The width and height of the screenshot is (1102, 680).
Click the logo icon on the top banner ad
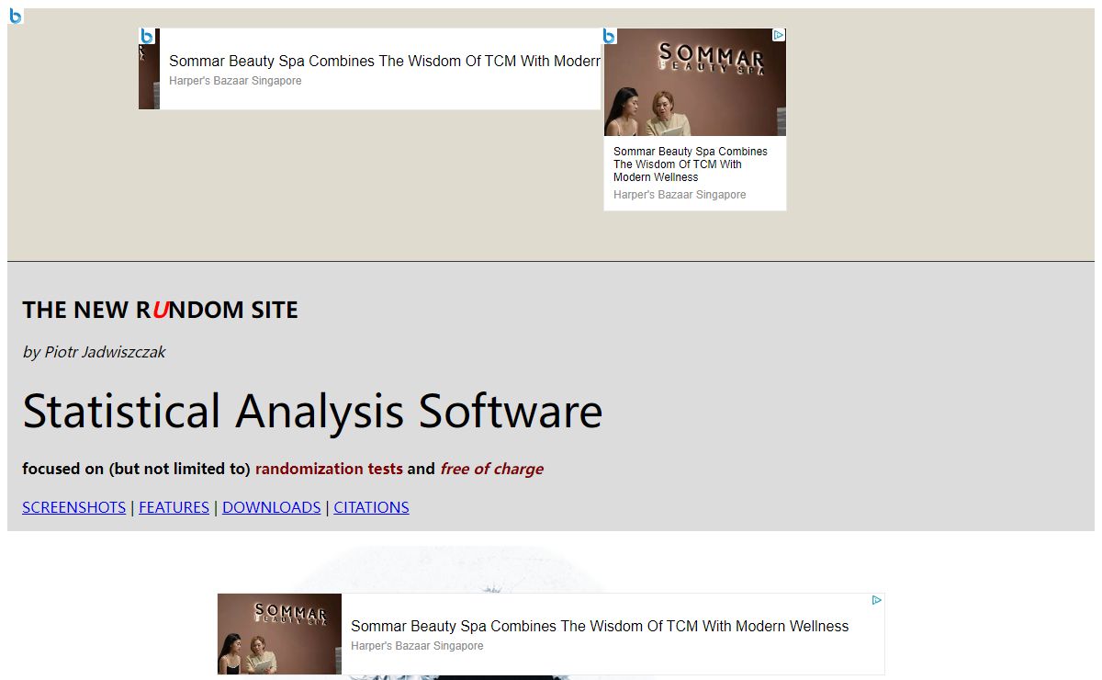tap(147, 36)
